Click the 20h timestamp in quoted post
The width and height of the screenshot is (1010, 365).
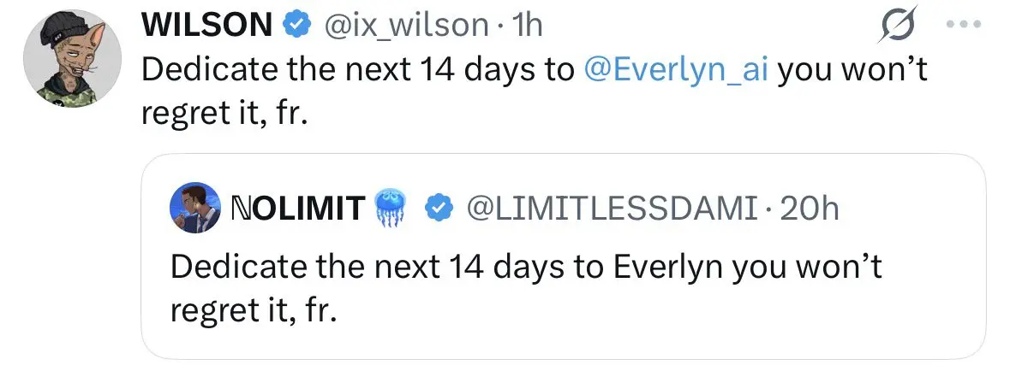[x=810, y=209]
